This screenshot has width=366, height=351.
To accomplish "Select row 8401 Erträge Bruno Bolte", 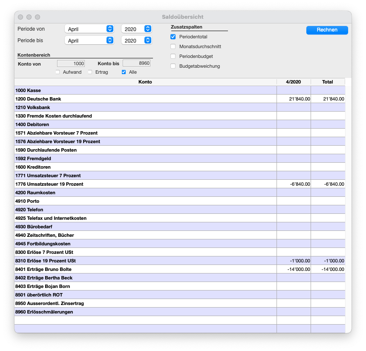I will point(180,269).
